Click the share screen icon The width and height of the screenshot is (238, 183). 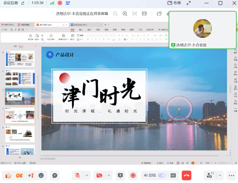(x=120, y=175)
